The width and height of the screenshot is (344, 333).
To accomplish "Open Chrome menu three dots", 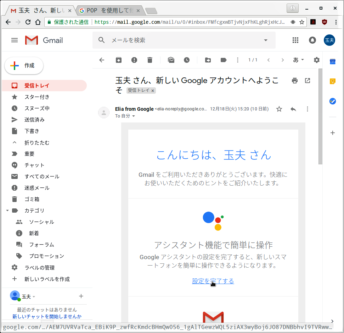I will [336, 22].
